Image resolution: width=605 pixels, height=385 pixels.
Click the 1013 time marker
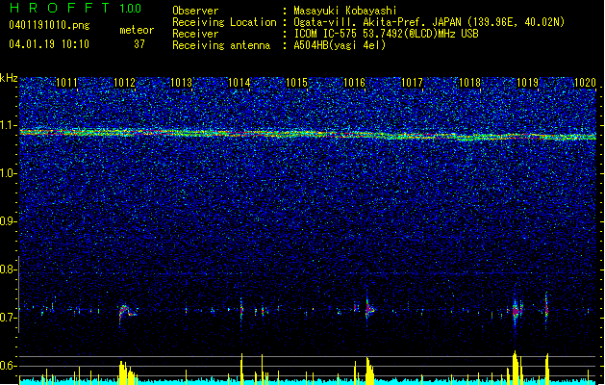tap(182, 83)
